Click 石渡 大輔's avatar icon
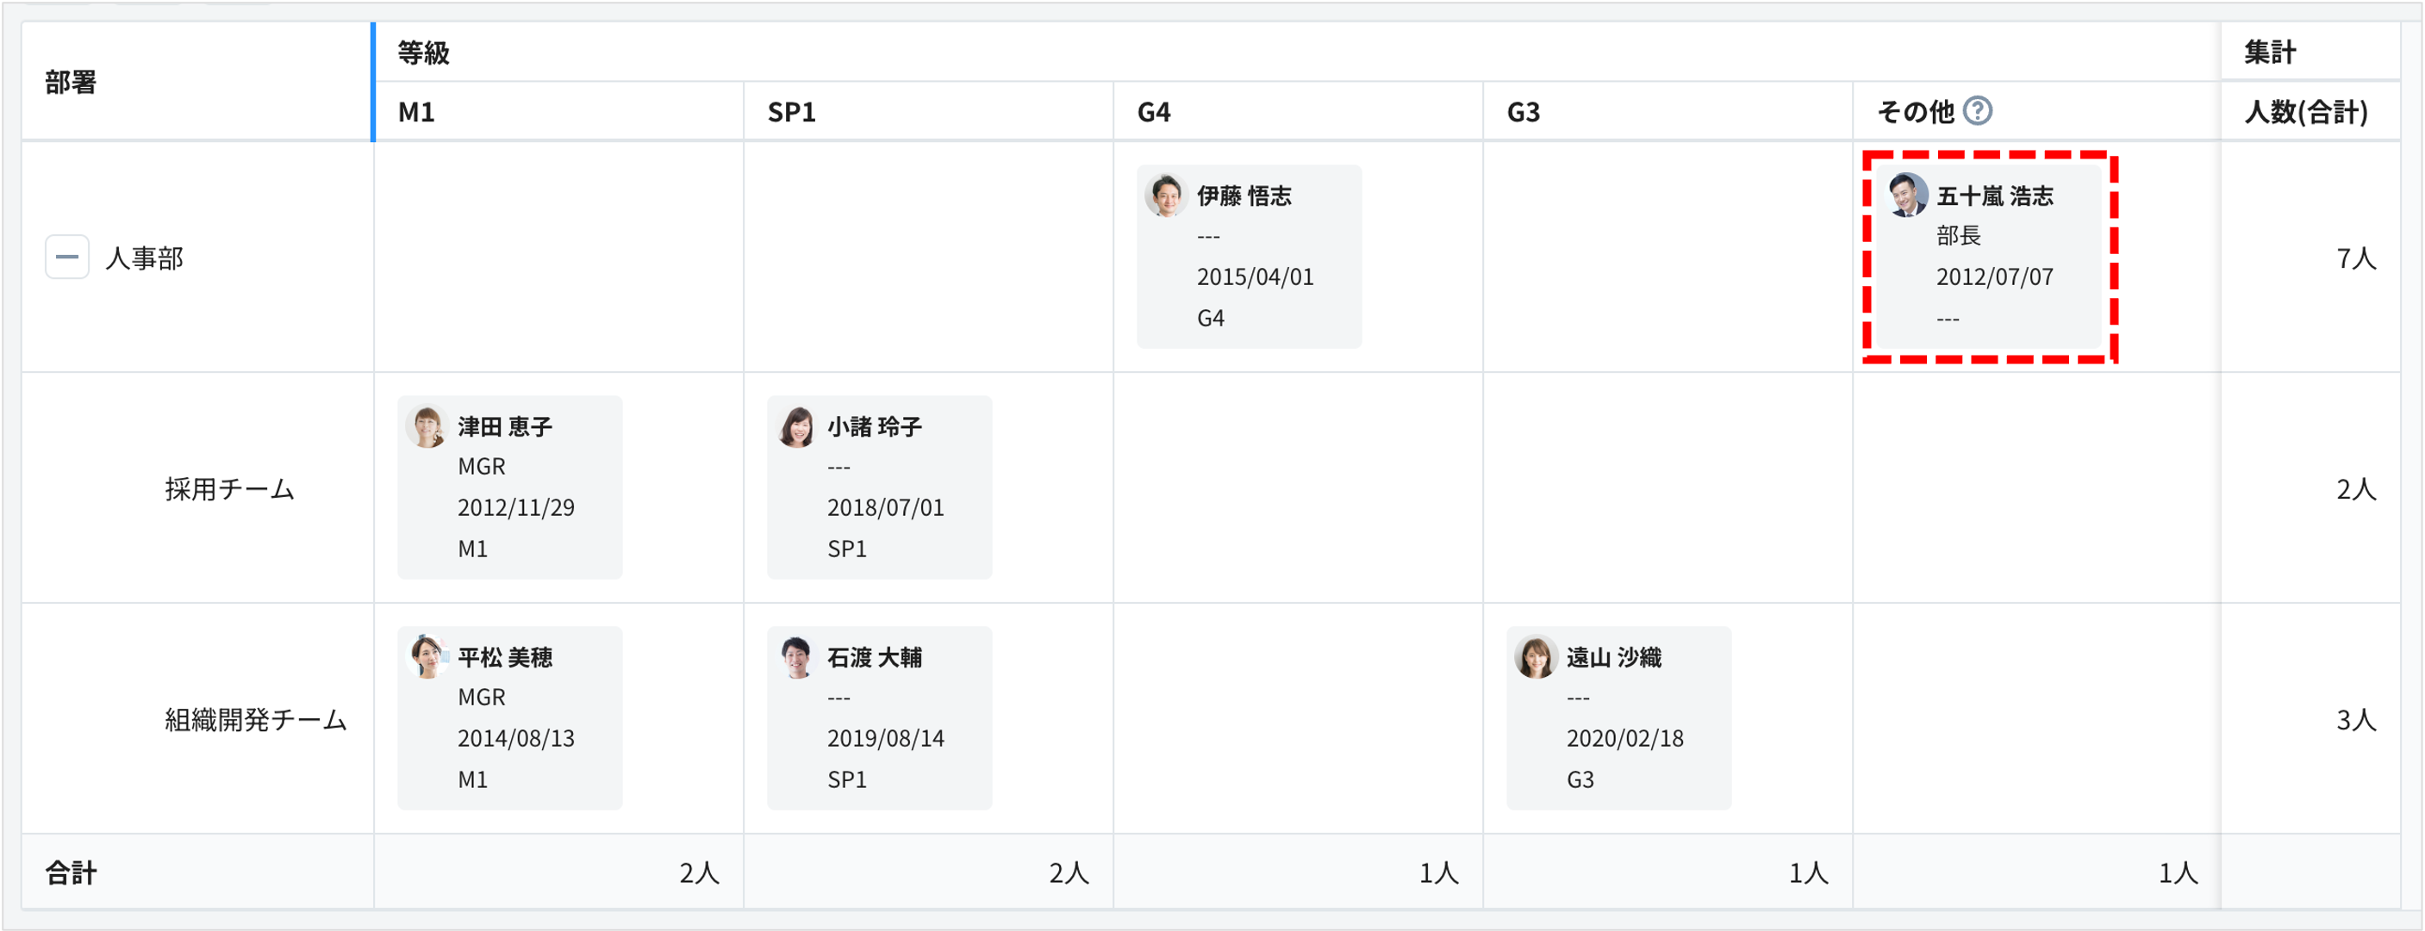The width and height of the screenshot is (2425, 931). (795, 659)
